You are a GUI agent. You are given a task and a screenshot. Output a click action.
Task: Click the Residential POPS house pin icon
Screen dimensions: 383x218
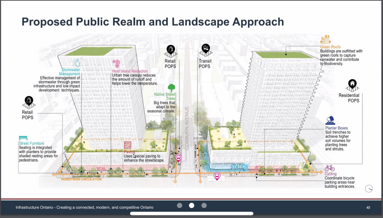click(352, 85)
